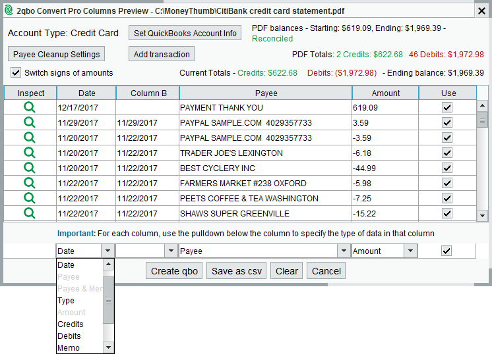Click the green Reconciled status text
492x354 pixels.
(272, 39)
